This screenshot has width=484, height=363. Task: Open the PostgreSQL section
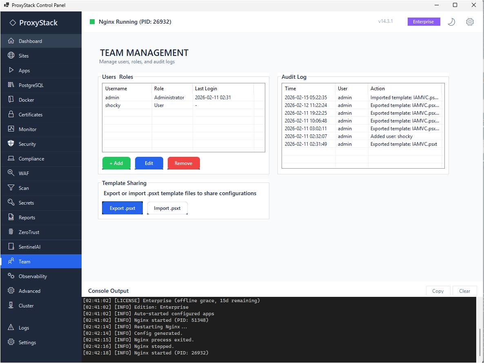click(41, 85)
